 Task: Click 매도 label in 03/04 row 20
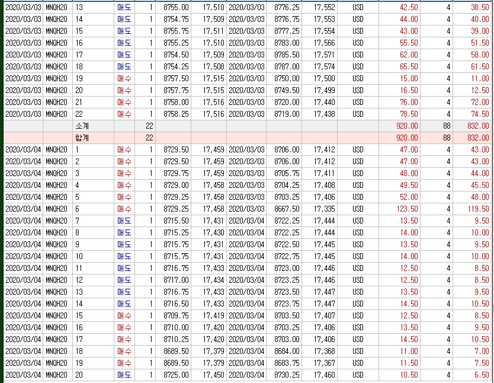tap(124, 375)
